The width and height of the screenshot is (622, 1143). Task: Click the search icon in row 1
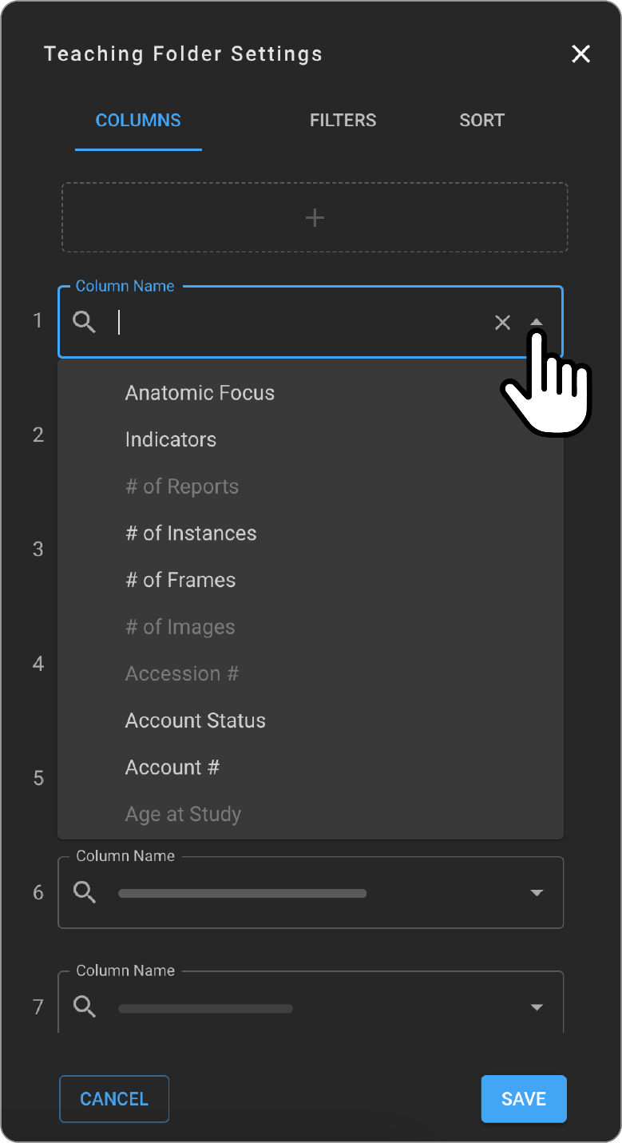click(x=84, y=322)
